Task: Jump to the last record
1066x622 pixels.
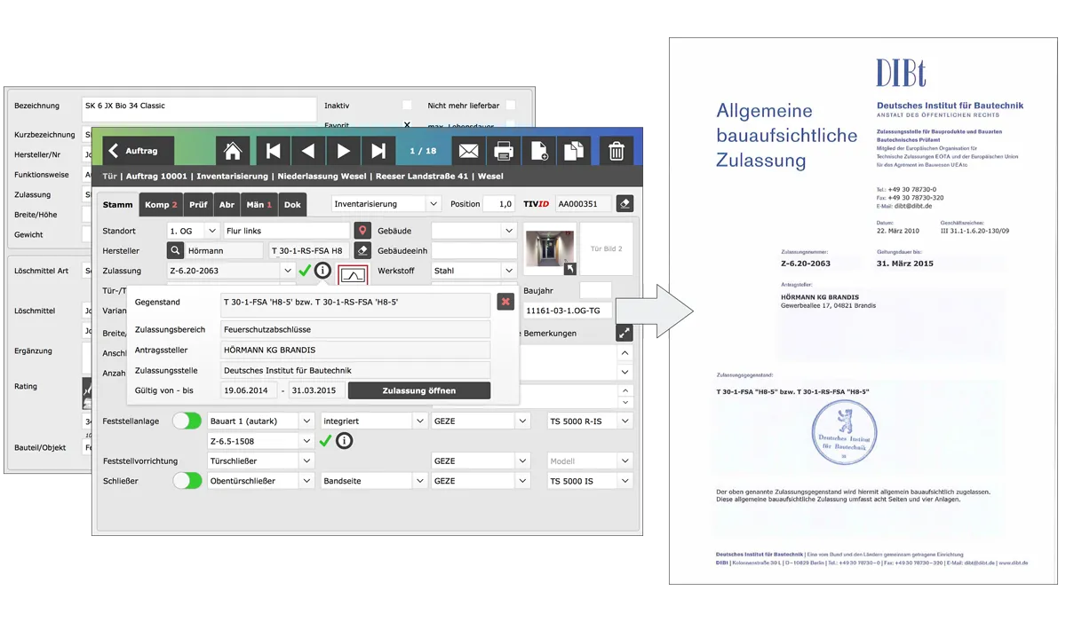Action: [x=378, y=151]
